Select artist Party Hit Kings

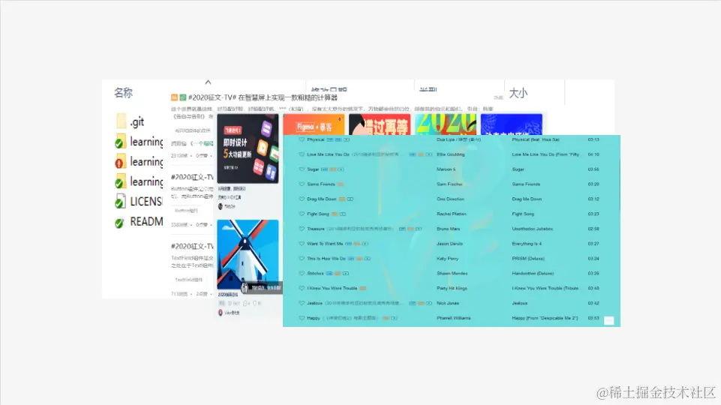[452, 288]
